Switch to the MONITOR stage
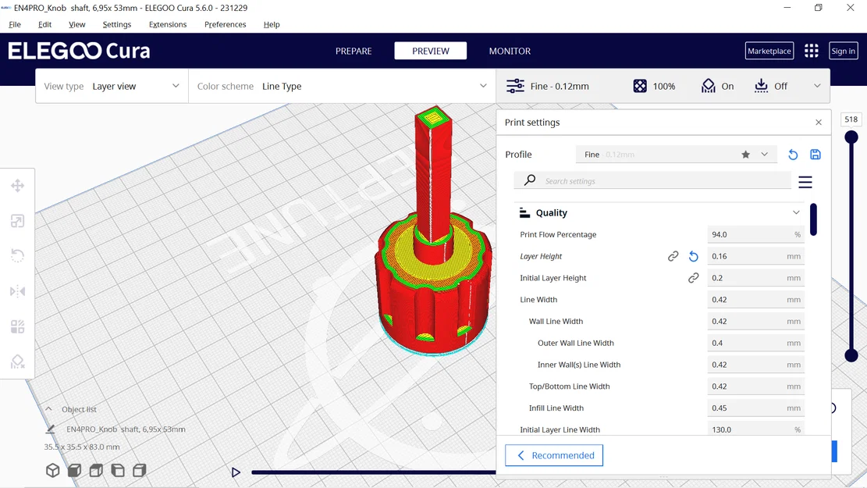Viewport: 867px width, 488px height. pos(510,51)
